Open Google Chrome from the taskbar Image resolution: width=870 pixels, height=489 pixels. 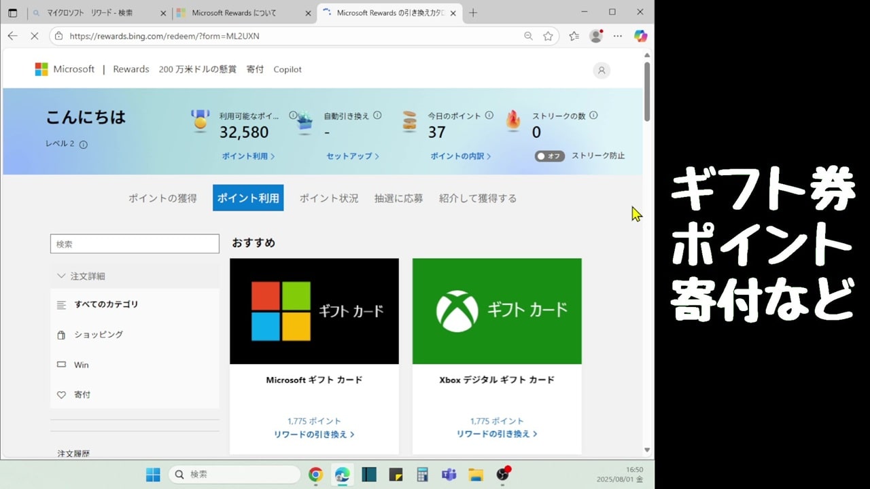315,474
